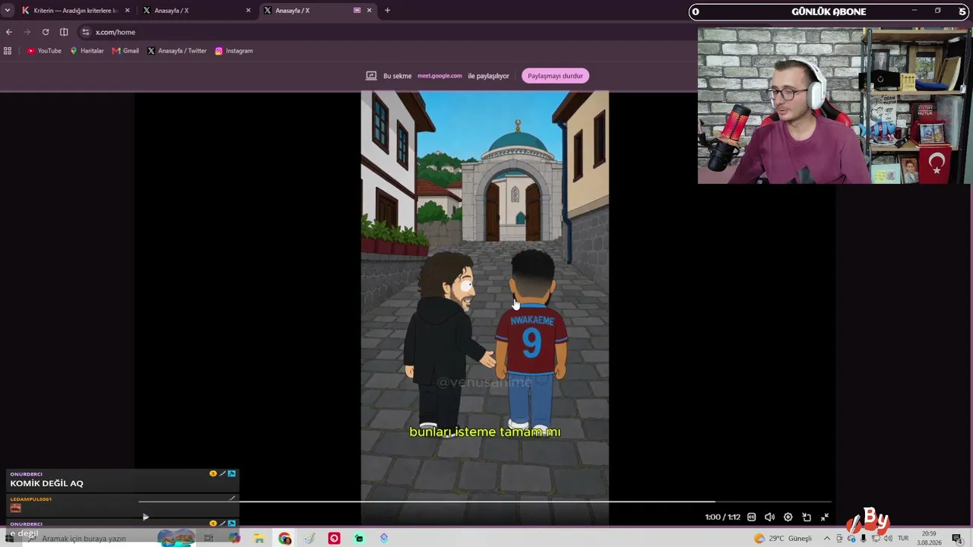The width and height of the screenshot is (973, 547).
Task: Open the purple diamond taskbar app
Action: click(384, 539)
